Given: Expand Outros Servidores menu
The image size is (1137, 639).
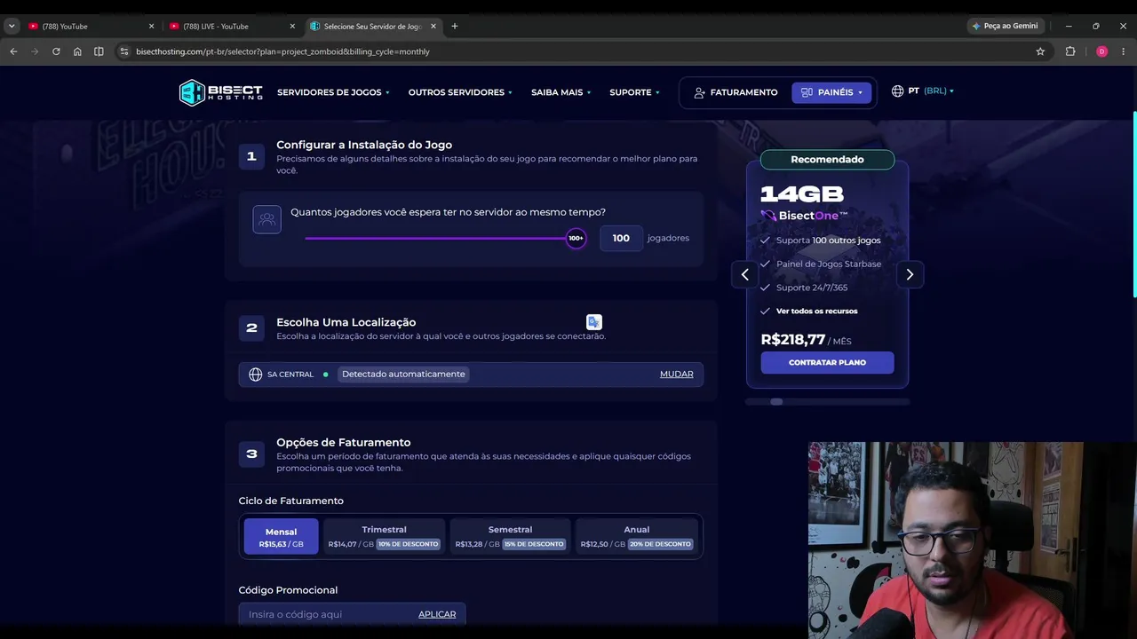Looking at the screenshot, I should pos(460,92).
